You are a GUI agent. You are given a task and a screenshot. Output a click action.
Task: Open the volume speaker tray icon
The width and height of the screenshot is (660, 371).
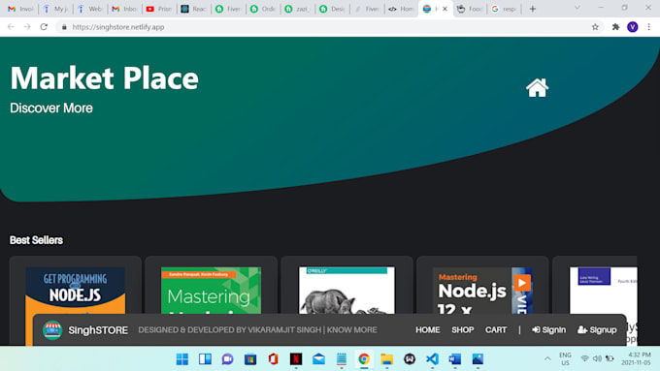click(597, 358)
